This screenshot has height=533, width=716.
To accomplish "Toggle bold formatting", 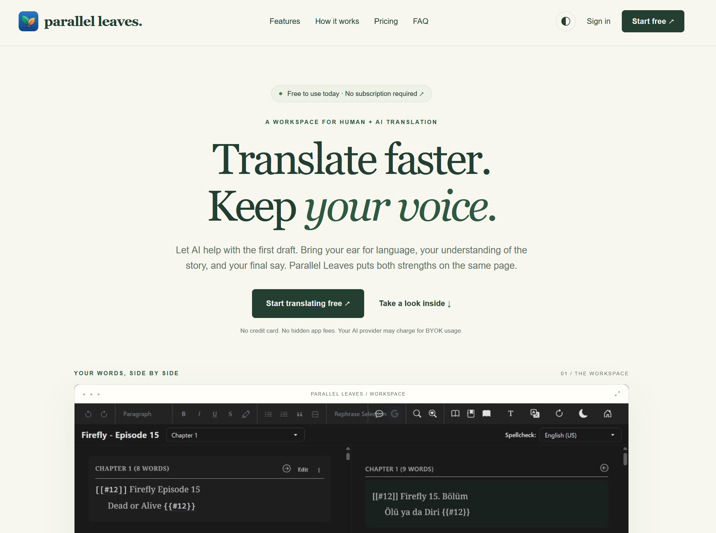I will tap(183, 414).
